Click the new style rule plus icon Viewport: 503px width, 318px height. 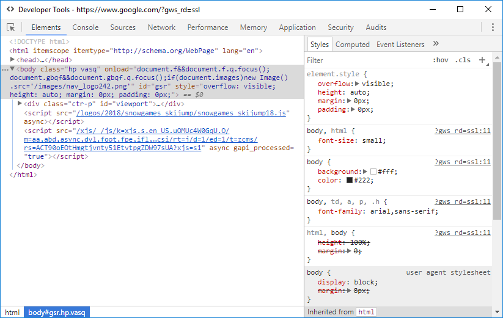coord(482,60)
